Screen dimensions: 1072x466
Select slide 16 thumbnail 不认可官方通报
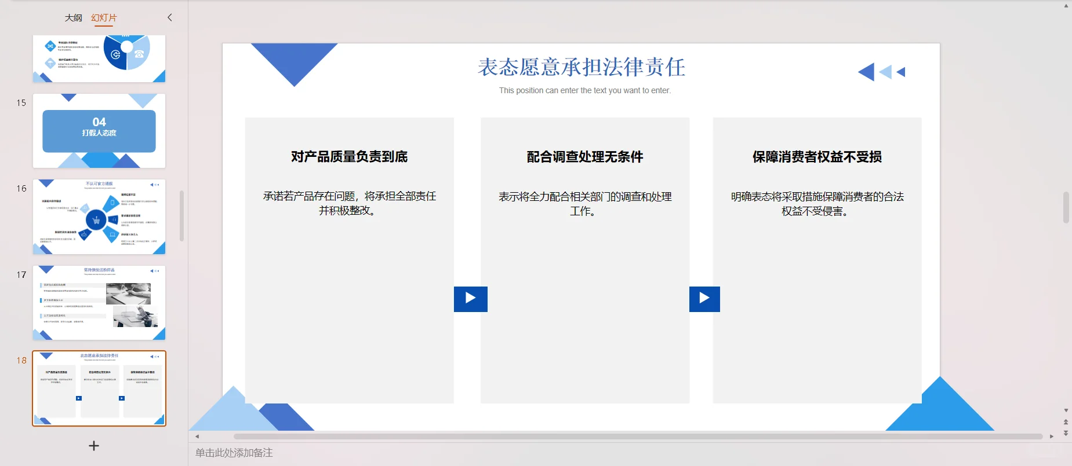[x=99, y=217]
